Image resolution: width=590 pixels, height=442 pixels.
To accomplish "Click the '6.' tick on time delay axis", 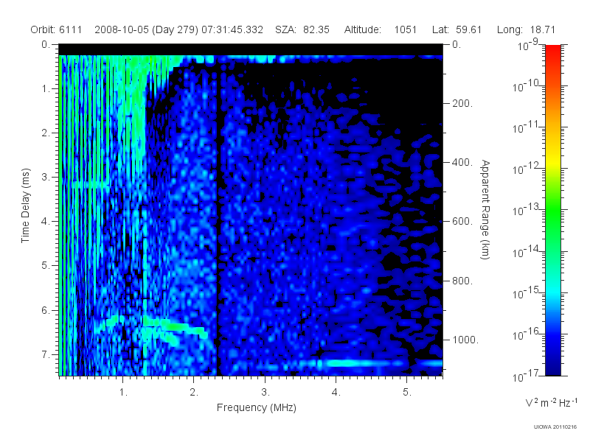I will 46,310.
